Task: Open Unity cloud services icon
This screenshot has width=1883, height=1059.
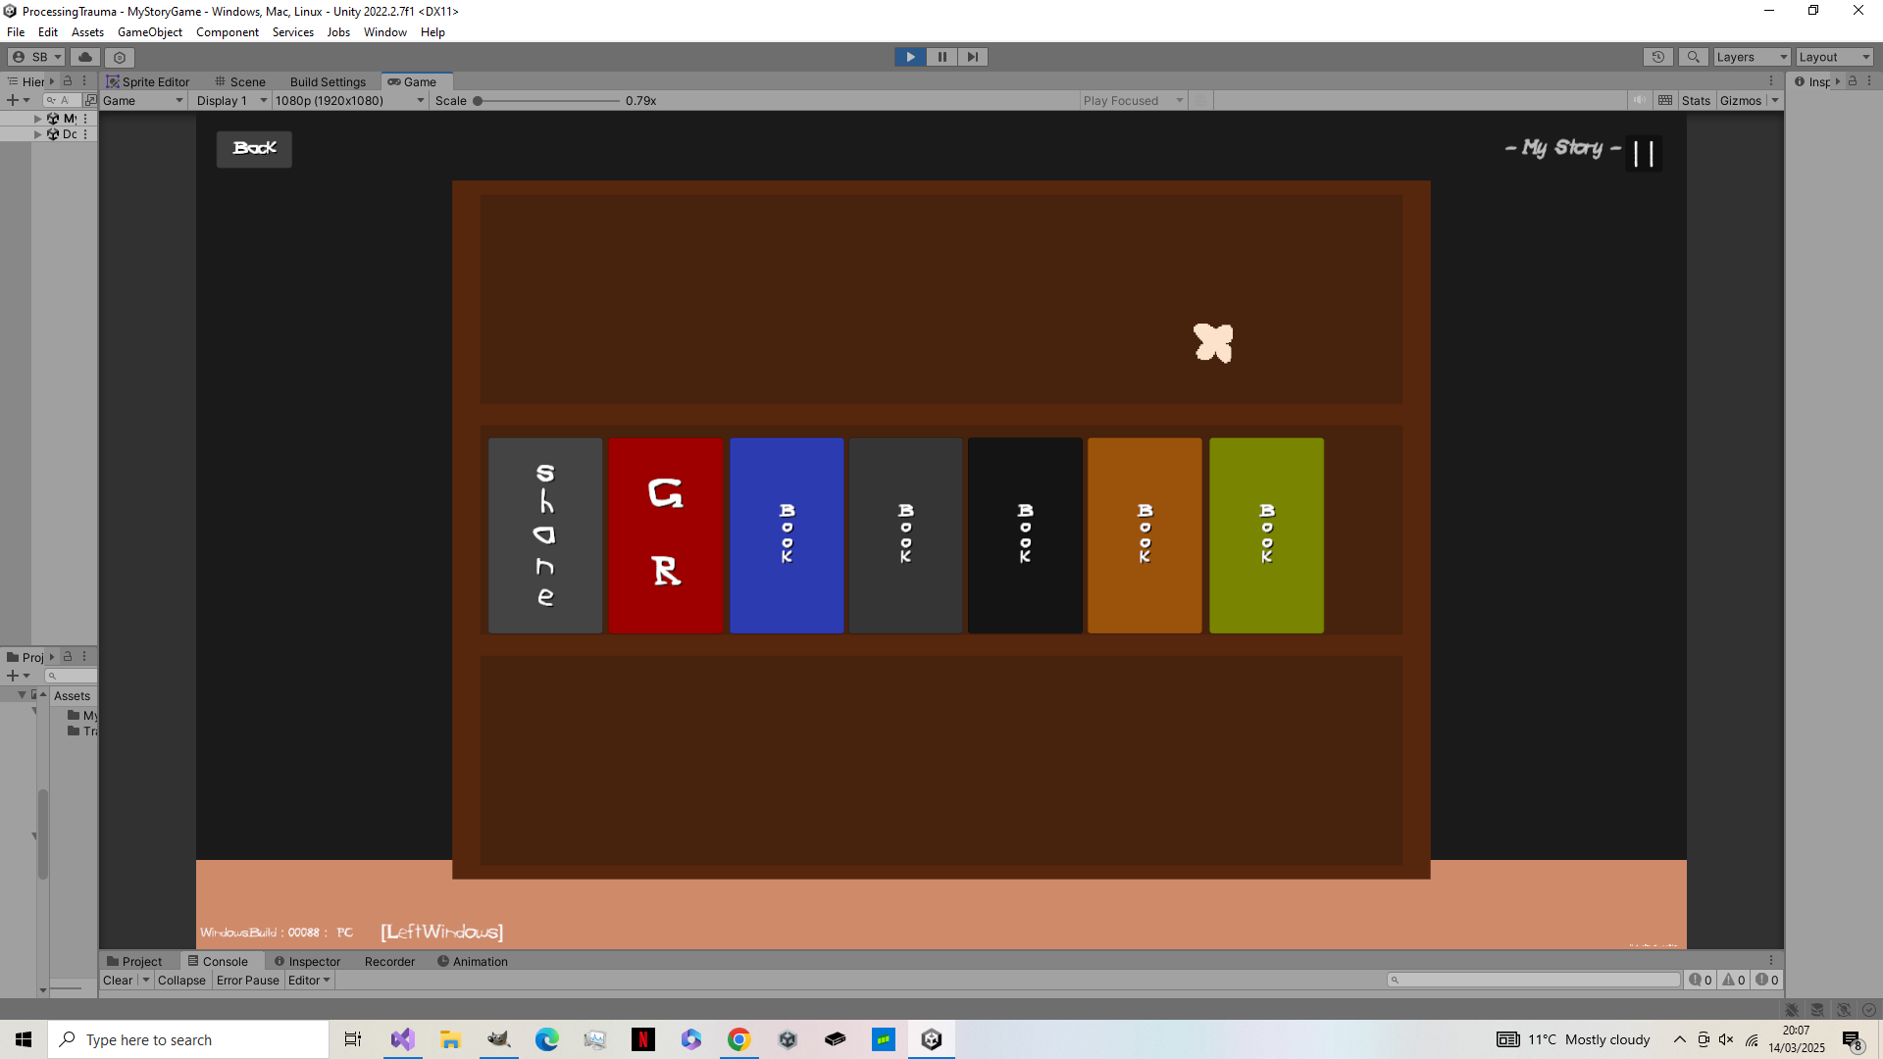Action: [x=85, y=57]
